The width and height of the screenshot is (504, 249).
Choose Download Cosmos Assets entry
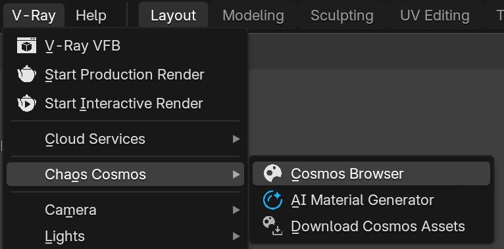pos(371,226)
